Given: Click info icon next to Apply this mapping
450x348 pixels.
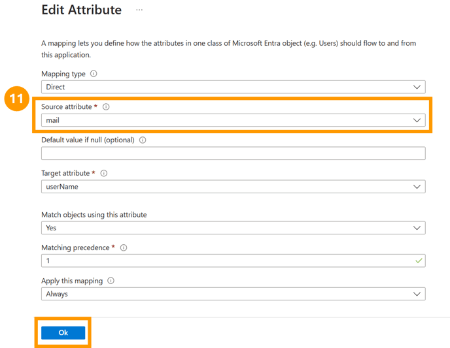Looking at the screenshot, I should tap(111, 281).
